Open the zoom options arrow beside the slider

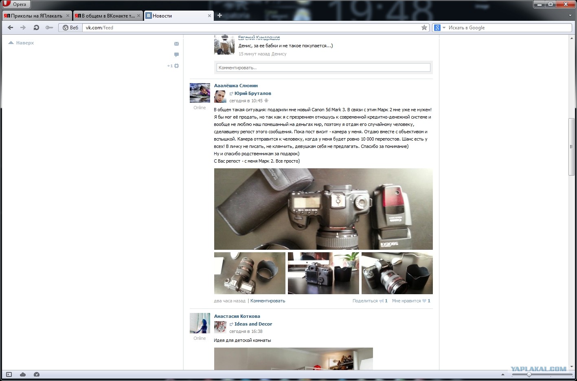tap(503, 374)
